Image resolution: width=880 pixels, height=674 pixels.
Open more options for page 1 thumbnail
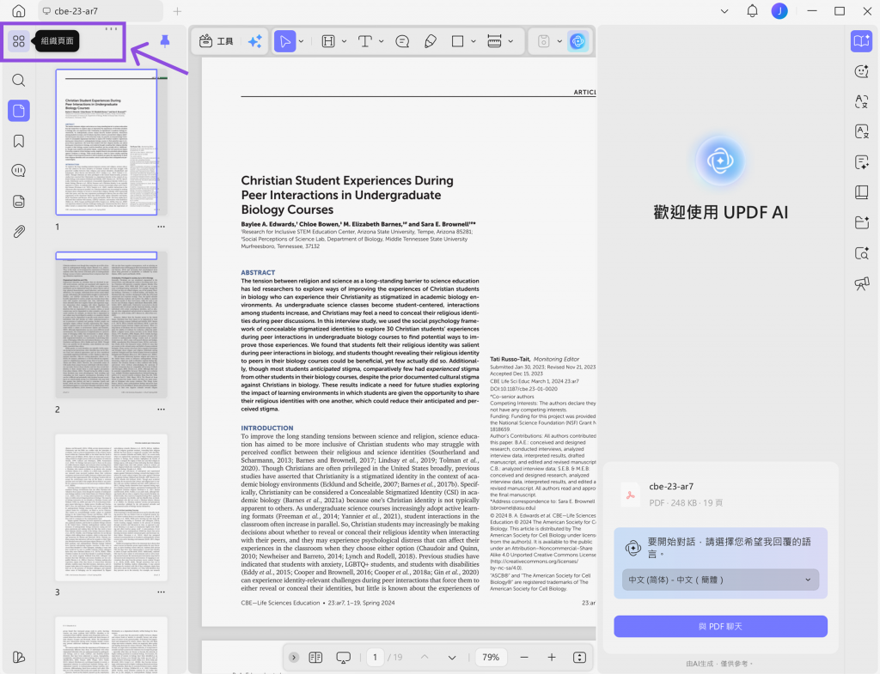click(161, 227)
